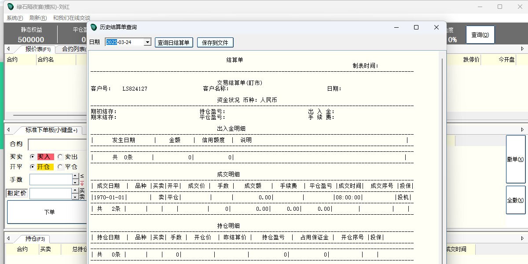Click the 查询日结算单 button
The width and height of the screenshot is (528, 264).
point(174,42)
